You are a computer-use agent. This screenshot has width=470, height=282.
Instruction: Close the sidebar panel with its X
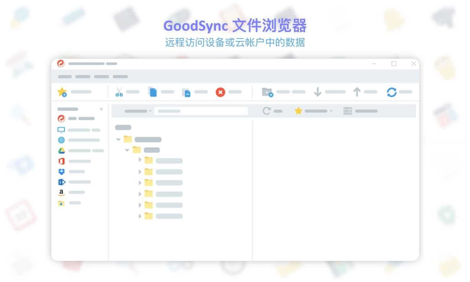tap(101, 109)
